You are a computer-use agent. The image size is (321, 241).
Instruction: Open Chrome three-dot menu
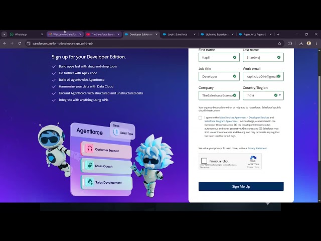tap(316, 44)
